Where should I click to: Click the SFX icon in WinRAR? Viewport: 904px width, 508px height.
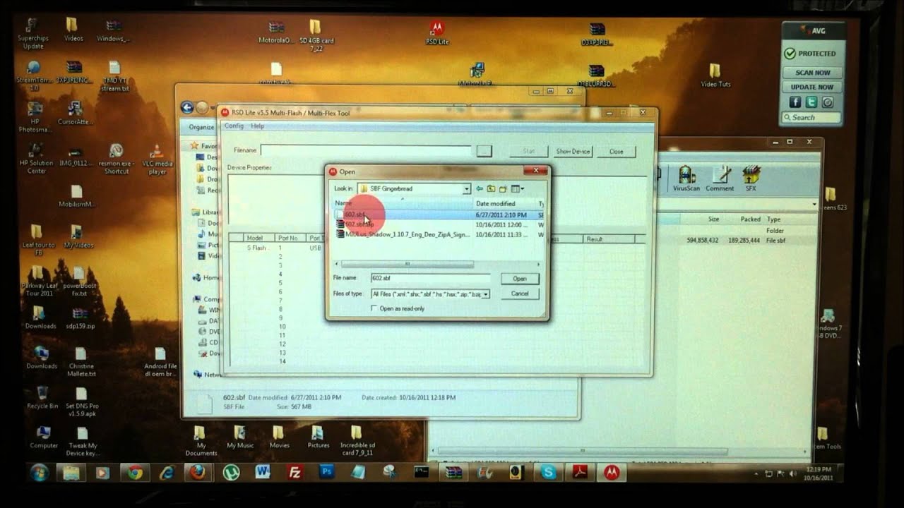(x=751, y=179)
